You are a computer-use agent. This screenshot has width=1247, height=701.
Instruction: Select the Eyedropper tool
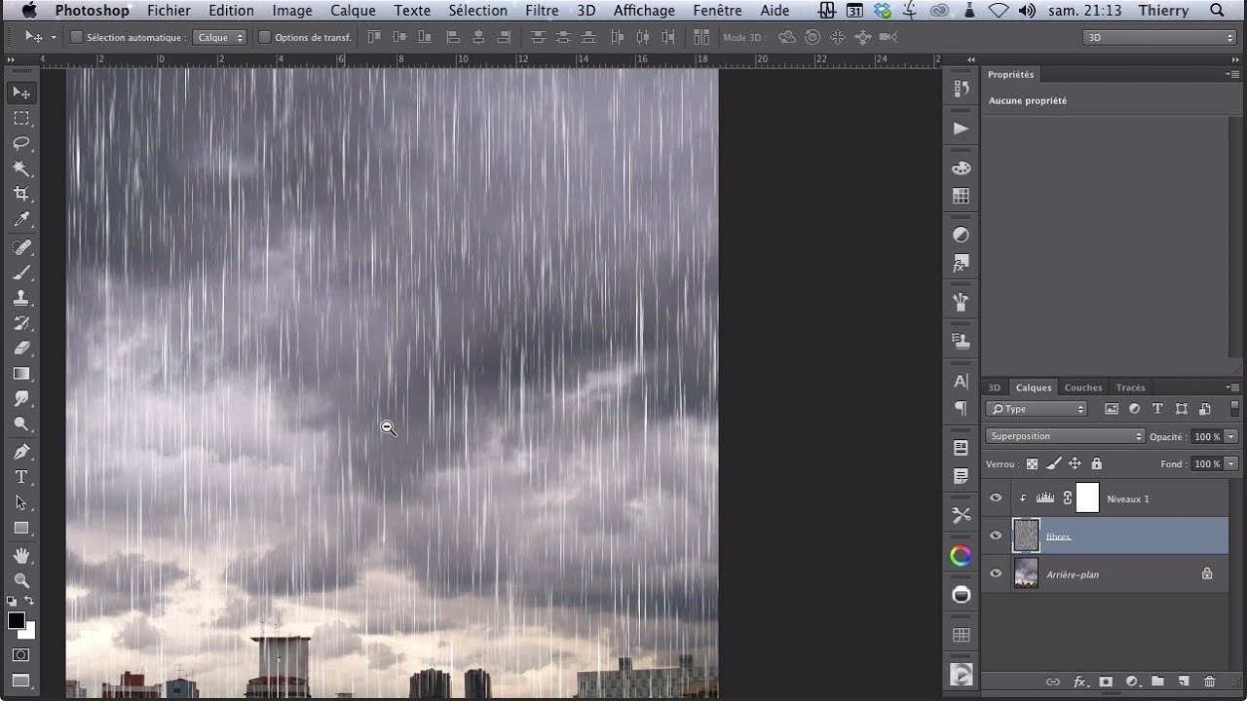(21, 220)
